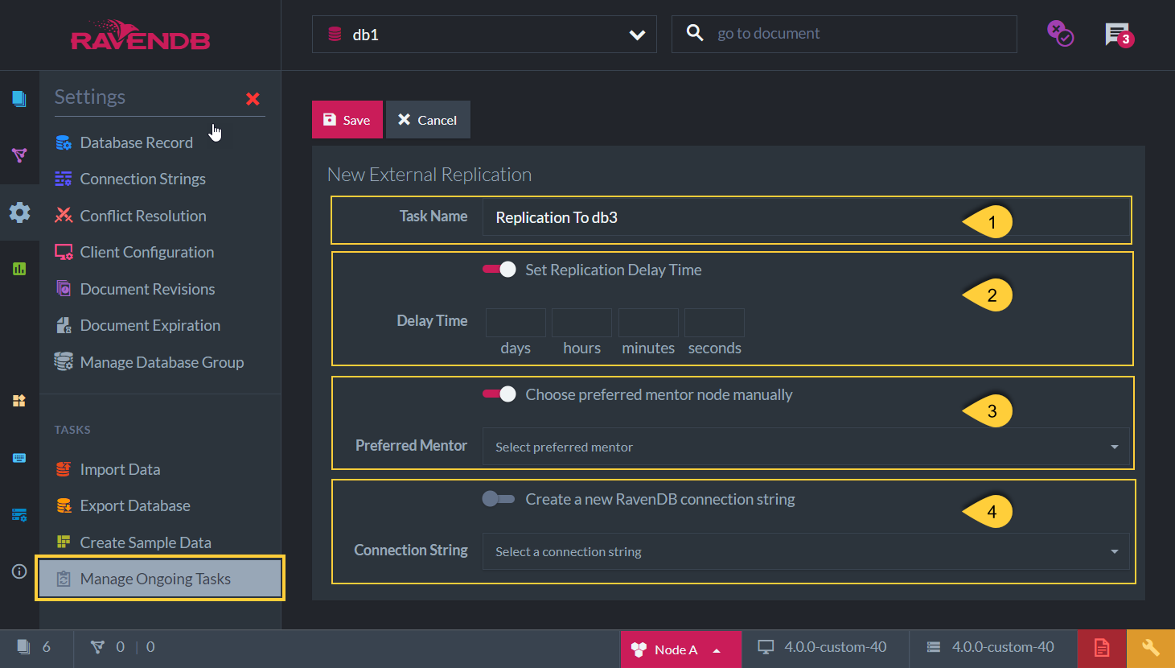1175x668 pixels.
Task: Click the go to document search box
Action: click(x=844, y=34)
